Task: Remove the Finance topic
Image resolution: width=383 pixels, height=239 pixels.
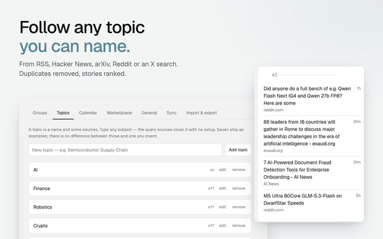Action: (x=239, y=188)
